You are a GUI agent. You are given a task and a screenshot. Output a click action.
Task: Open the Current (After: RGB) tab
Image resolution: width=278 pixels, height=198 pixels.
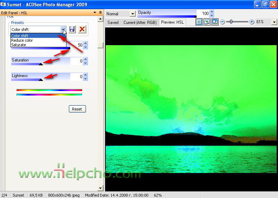[x=139, y=23]
